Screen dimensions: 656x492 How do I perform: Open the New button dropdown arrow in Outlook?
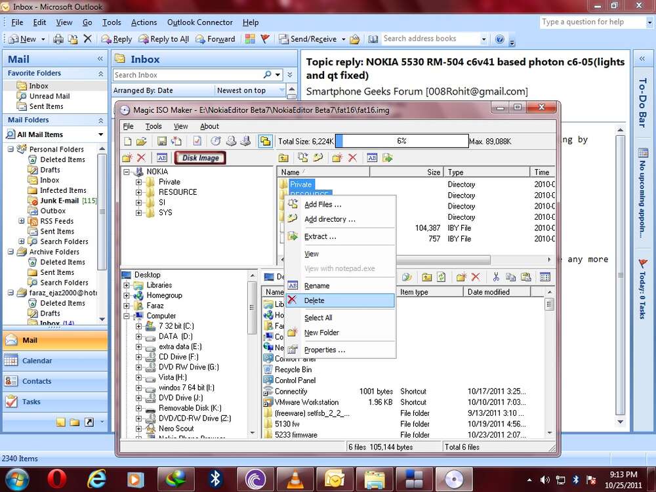(x=43, y=39)
